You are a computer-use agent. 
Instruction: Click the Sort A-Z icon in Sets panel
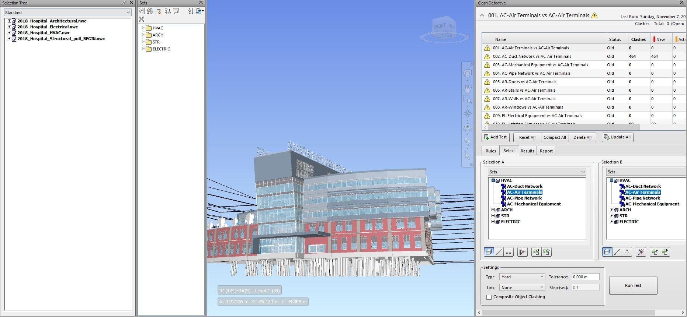coord(191,11)
